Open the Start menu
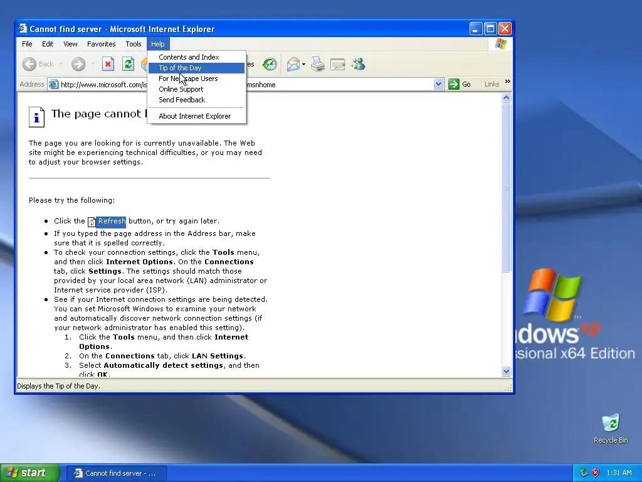Screen dimensions: 642x482 coord(30,473)
